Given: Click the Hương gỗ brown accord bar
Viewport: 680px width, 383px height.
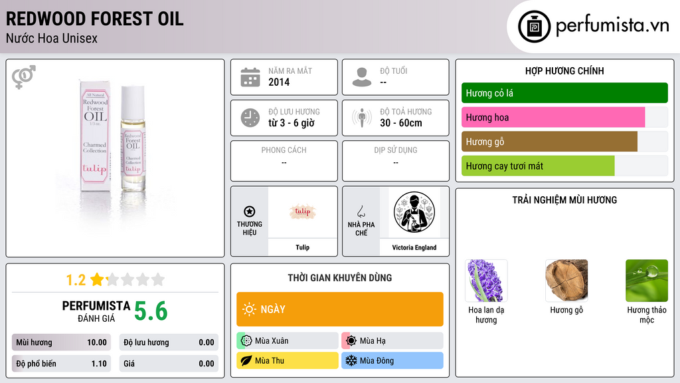Looking at the screenshot, I should click(564, 142).
